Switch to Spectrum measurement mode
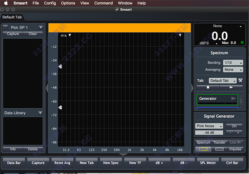The image size is (249, 174). [x=203, y=143]
